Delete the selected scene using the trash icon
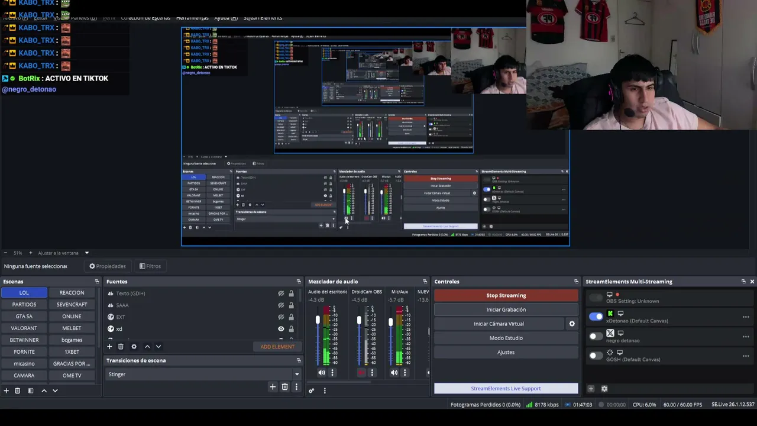The width and height of the screenshot is (757, 426). pos(18,390)
